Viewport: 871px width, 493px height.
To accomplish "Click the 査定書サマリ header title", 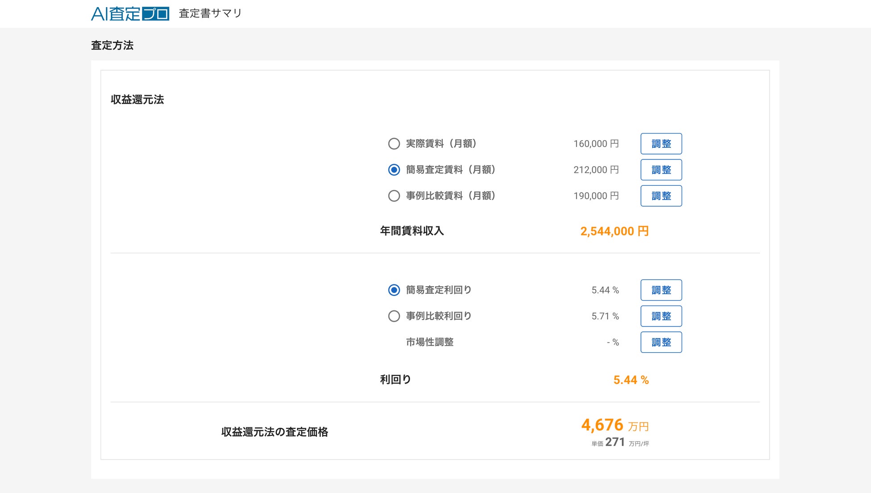I will pos(210,13).
